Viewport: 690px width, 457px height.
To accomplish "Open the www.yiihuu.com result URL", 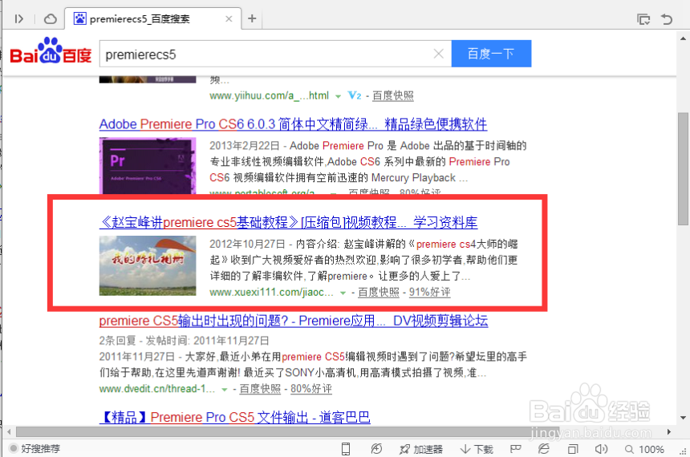I will tap(270, 95).
